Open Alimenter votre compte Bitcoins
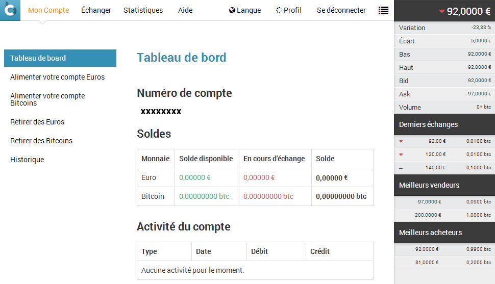The image size is (495, 284). click(47, 99)
